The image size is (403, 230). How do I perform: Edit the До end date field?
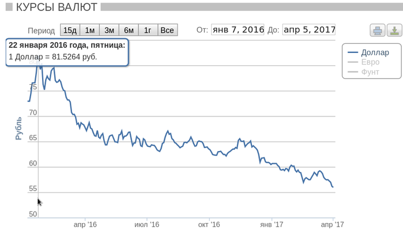[x=309, y=29]
